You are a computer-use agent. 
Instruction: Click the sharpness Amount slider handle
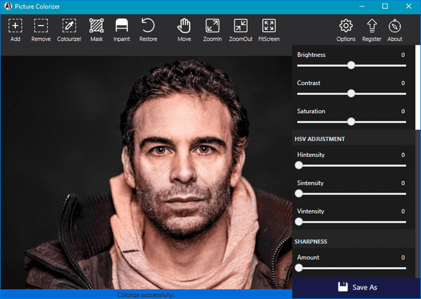tap(299, 268)
